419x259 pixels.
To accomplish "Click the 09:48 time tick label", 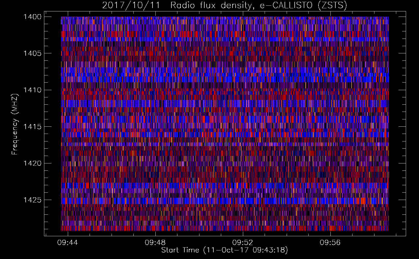I will (155, 243).
